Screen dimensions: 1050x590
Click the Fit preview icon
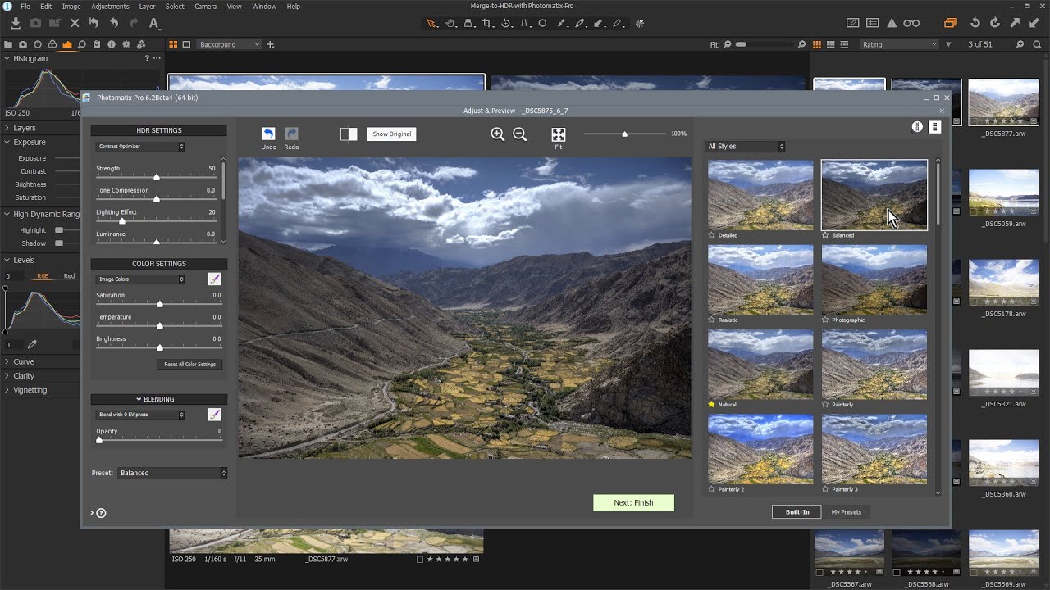pyautogui.click(x=558, y=134)
